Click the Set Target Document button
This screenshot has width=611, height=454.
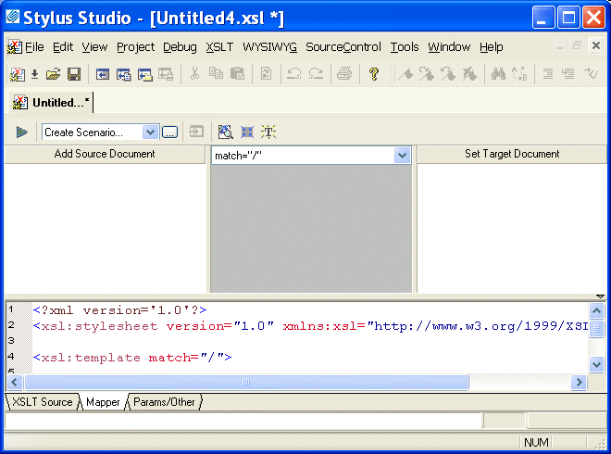(511, 154)
